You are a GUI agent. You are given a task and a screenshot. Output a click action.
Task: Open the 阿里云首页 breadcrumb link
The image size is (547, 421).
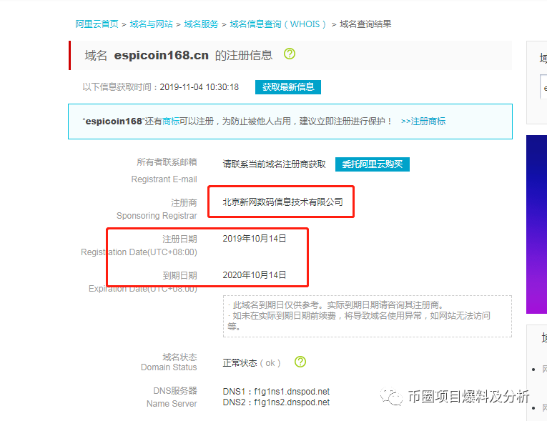coord(97,24)
